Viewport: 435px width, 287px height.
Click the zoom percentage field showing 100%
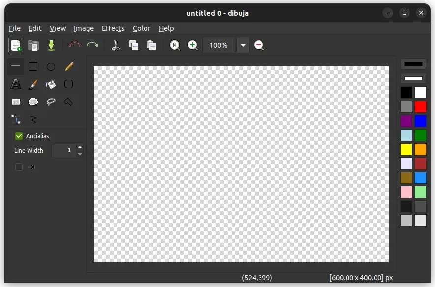(x=219, y=45)
